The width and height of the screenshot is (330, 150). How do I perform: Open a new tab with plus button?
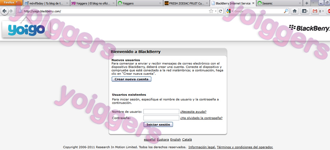(306, 3)
